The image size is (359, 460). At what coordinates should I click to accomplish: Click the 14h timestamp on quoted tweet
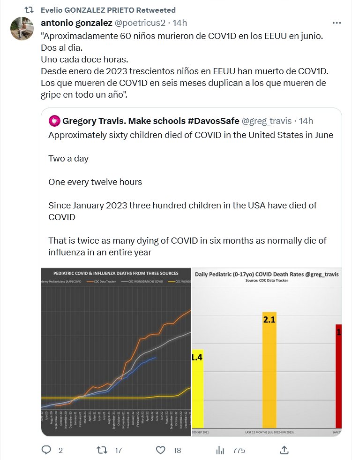click(x=306, y=121)
